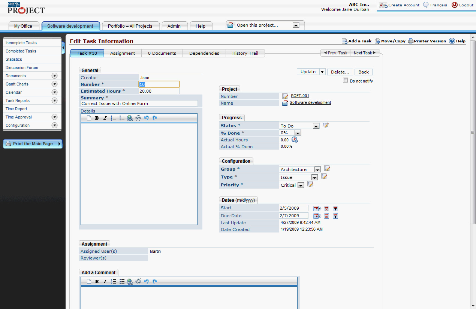Toggle bold in the Details editor toolbar
This screenshot has height=309, width=476.
click(97, 118)
